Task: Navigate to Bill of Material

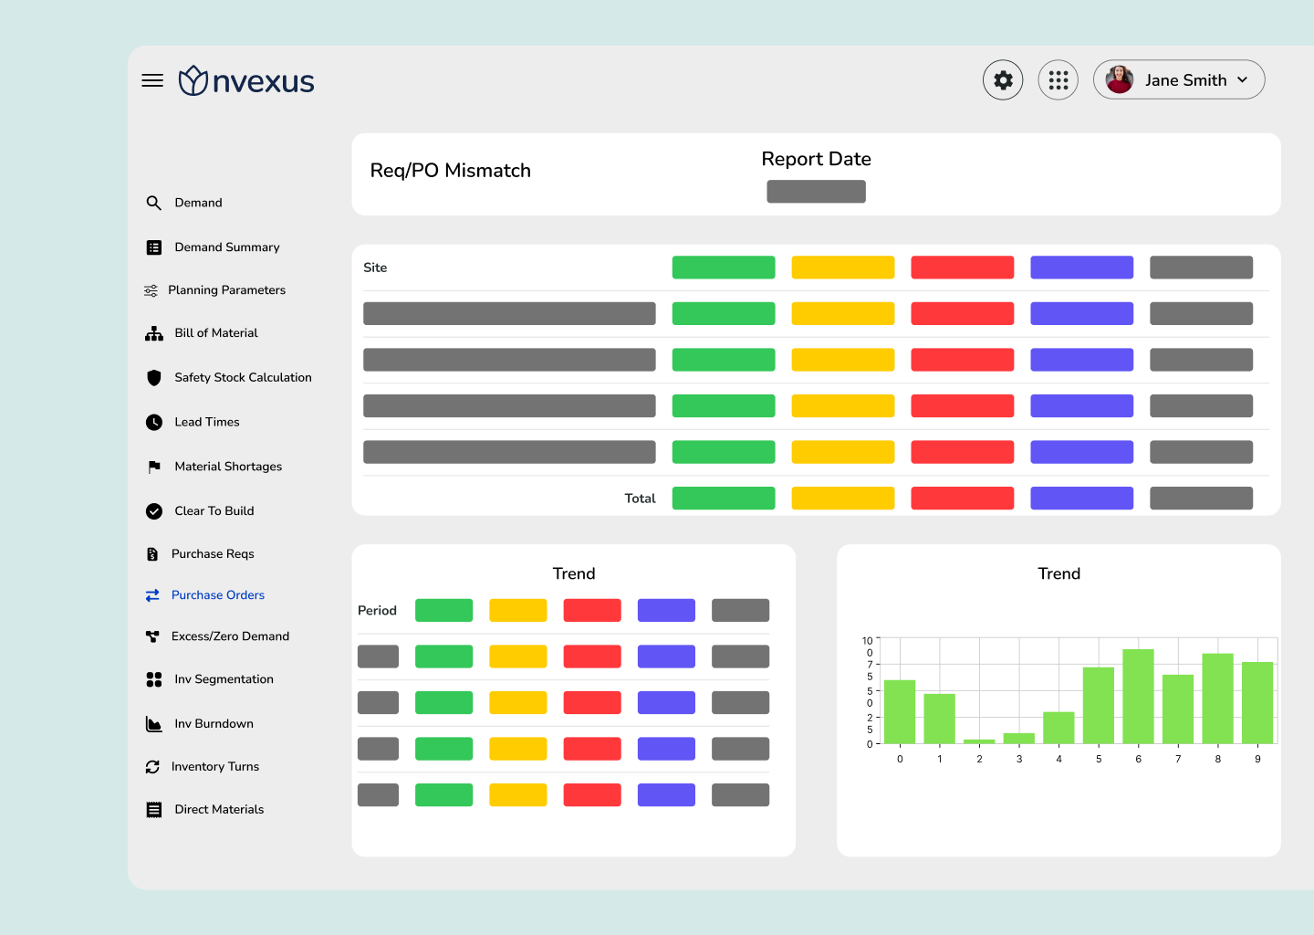Action: (216, 333)
